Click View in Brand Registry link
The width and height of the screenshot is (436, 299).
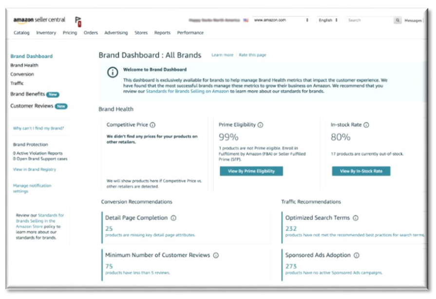click(35, 169)
